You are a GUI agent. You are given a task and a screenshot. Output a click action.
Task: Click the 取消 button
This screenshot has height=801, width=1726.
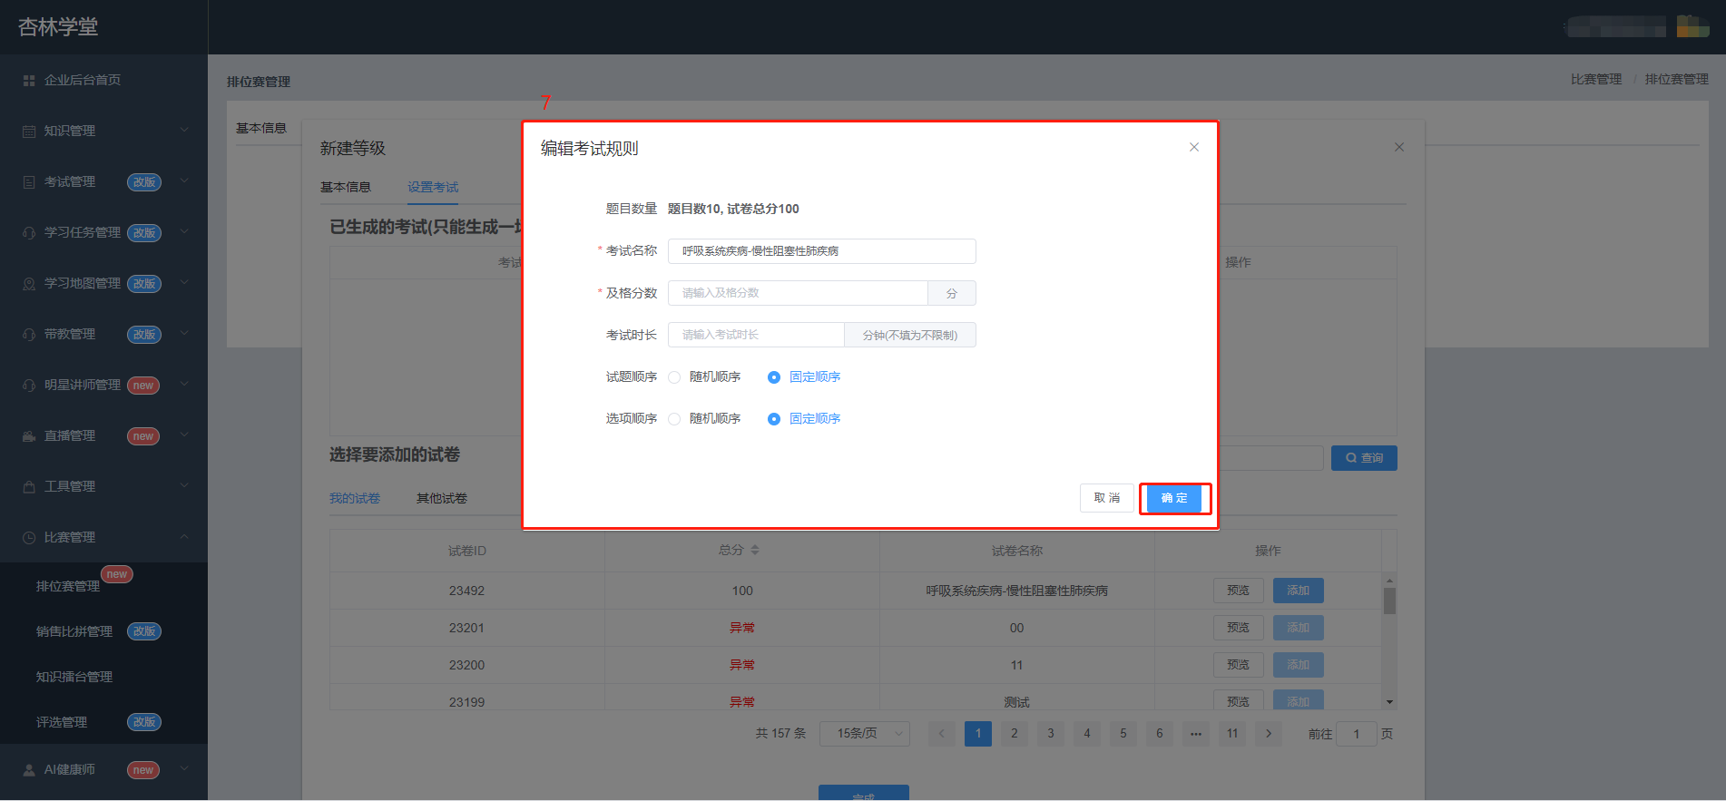1107,498
